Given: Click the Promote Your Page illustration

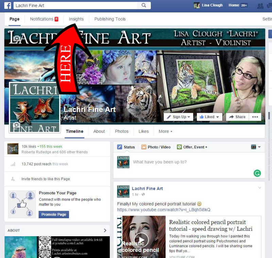Looking at the screenshot, I should (22, 204).
